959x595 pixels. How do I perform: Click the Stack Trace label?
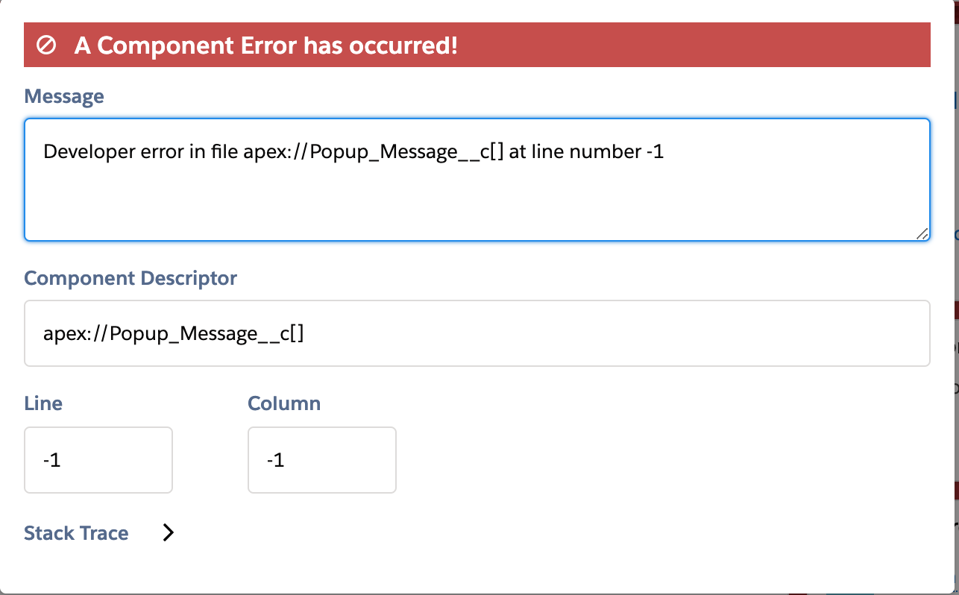pos(76,533)
